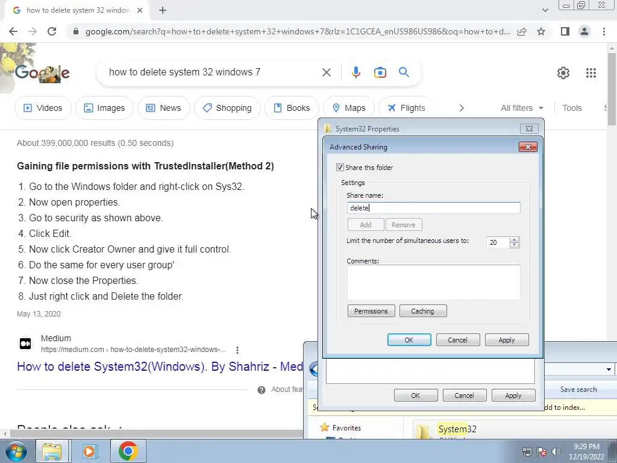Open Chrome side panel icon
The image size is (617, 463).
(565, 31)
